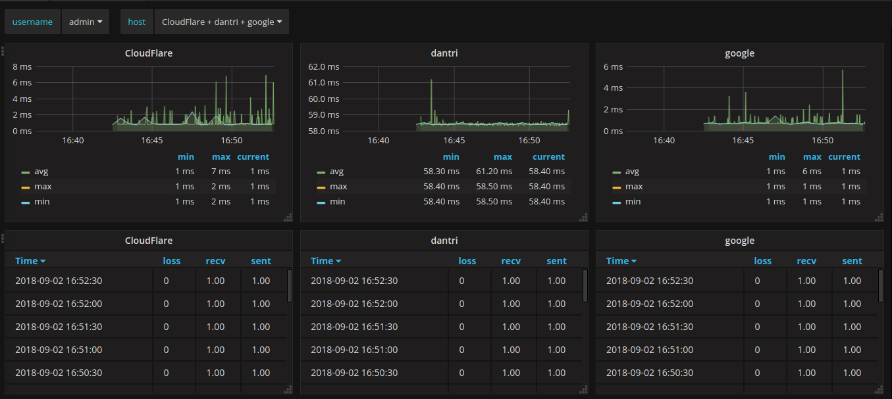This screenshot has height=399, width=892.
Task: Click the 6 ms avg max value in google legend
Action: coord(811,172)
